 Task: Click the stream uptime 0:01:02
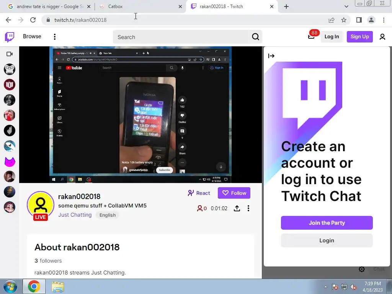pos(219,208)
